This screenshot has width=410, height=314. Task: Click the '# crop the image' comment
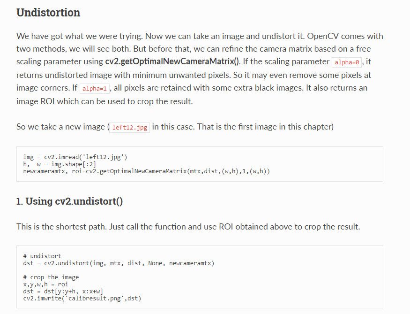click(x=51, y=277)
